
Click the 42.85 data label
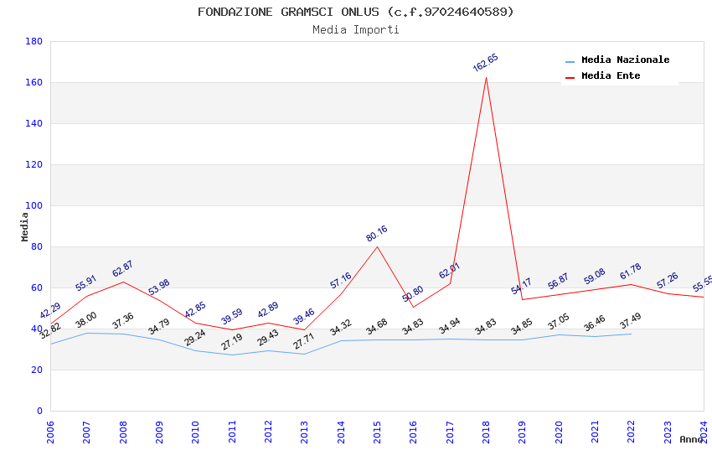click(195, 310)
